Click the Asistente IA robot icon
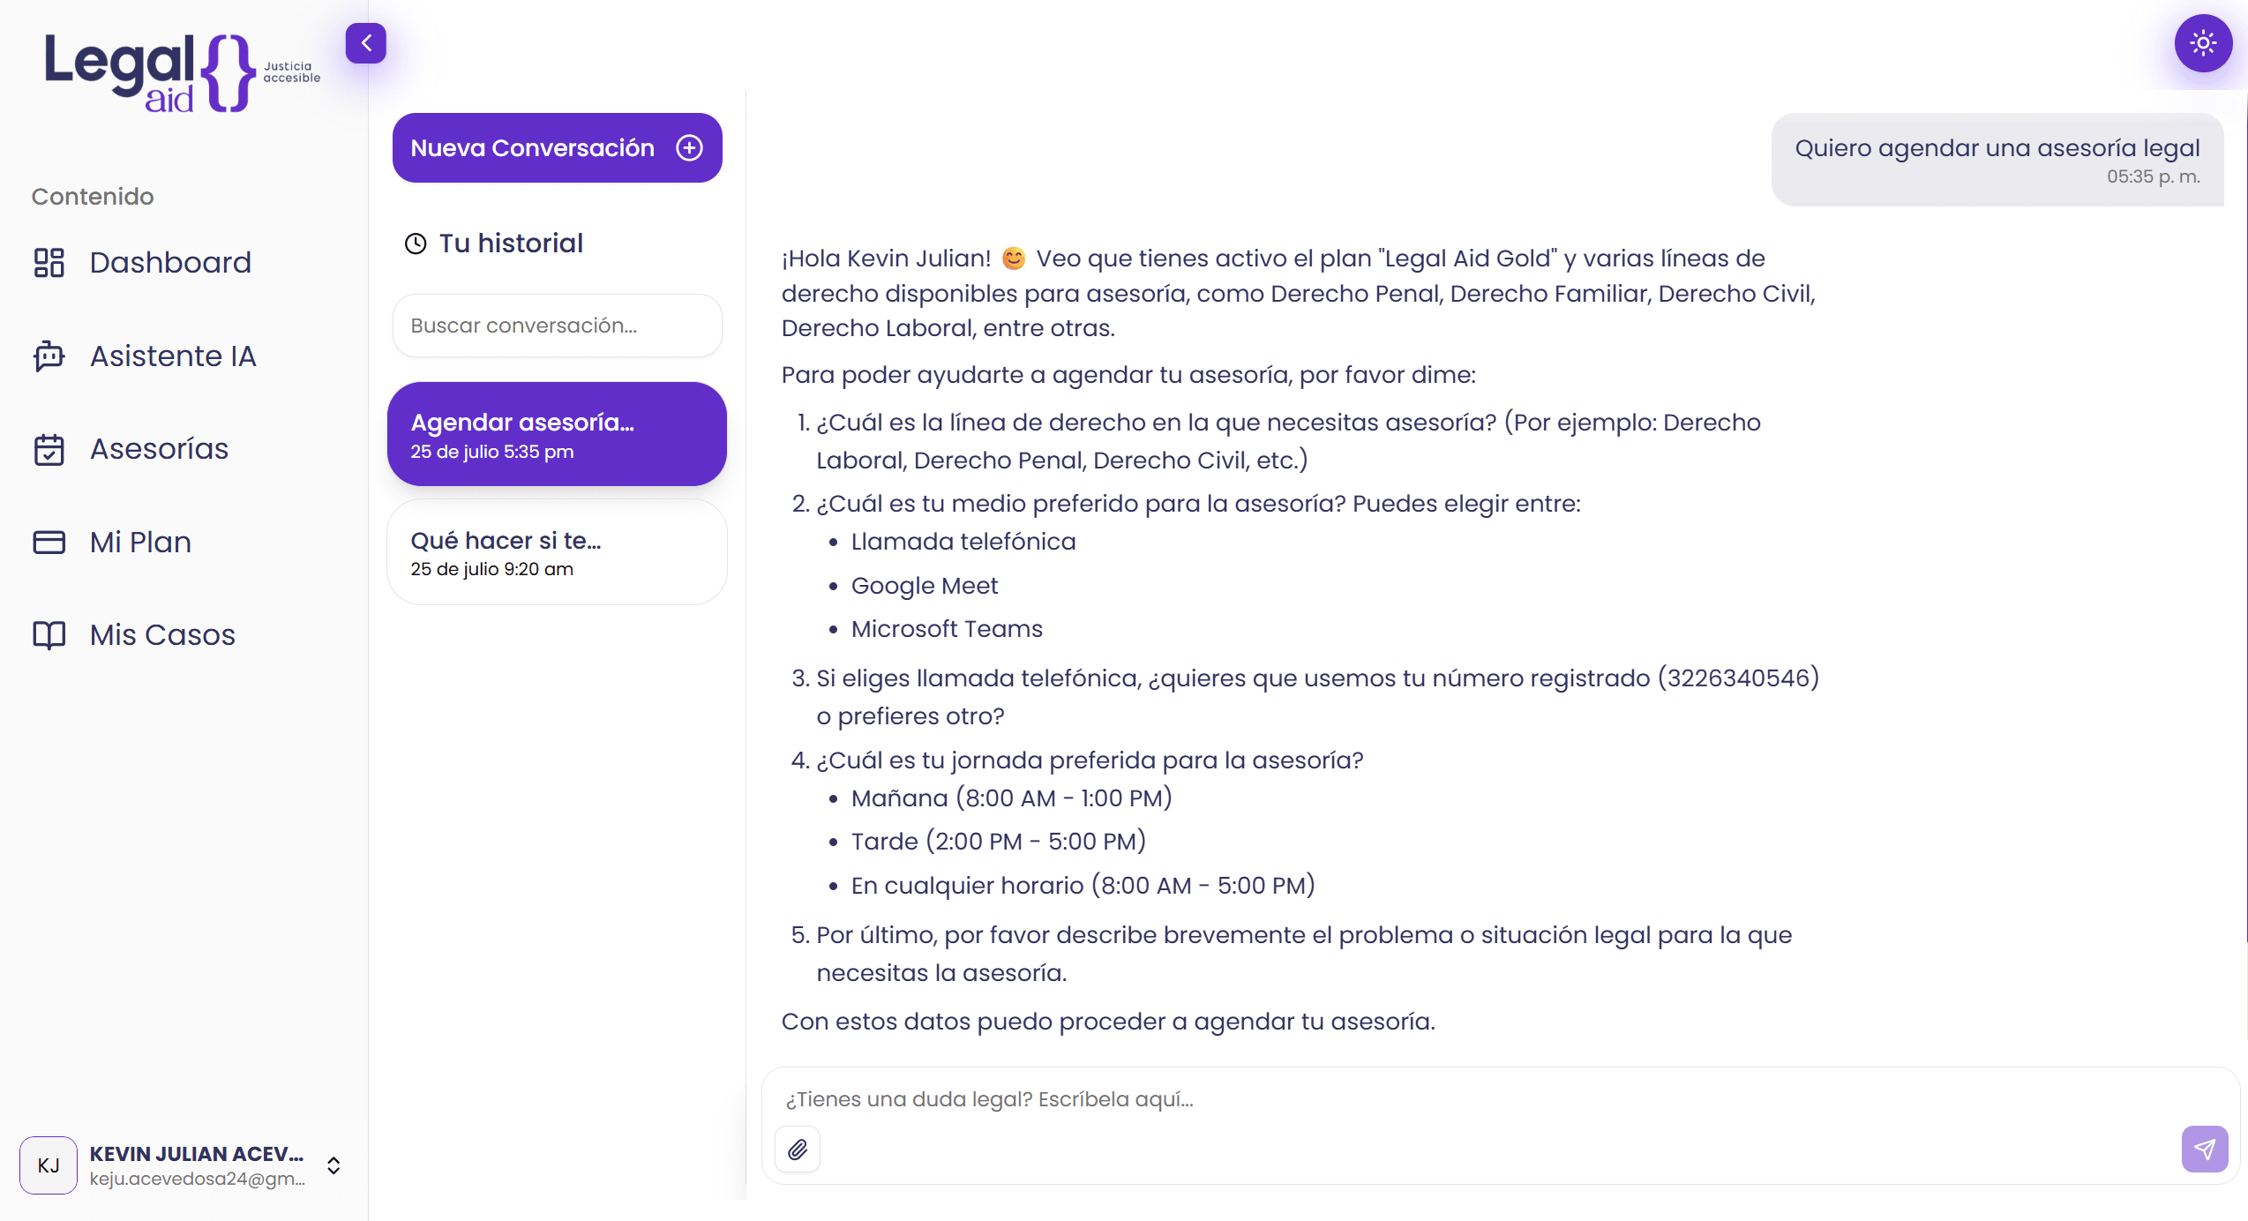 (x=49, y=356)
